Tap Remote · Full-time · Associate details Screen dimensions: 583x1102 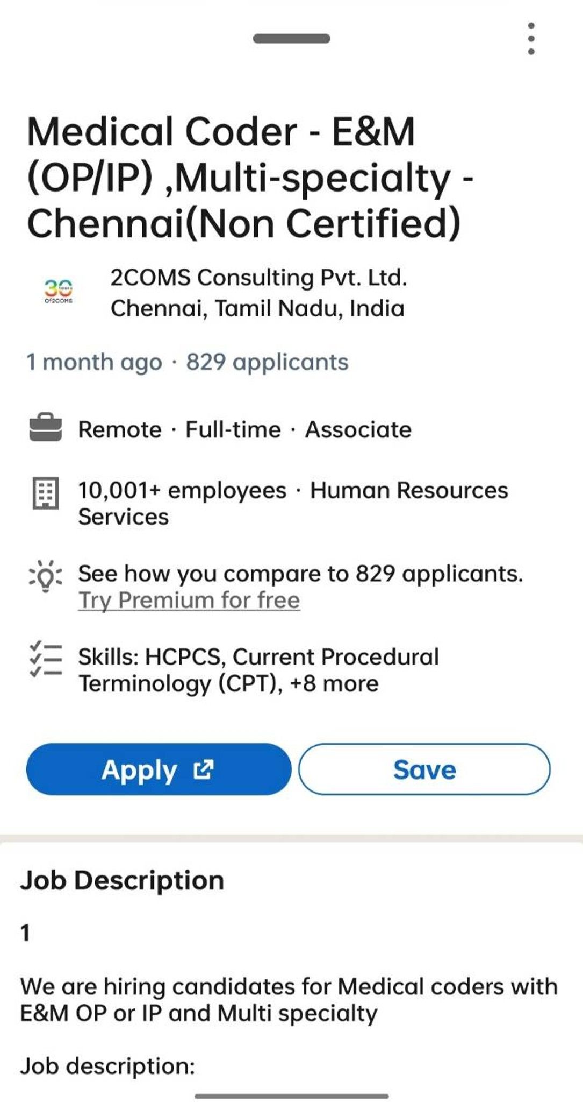click(x=245, y=430)
